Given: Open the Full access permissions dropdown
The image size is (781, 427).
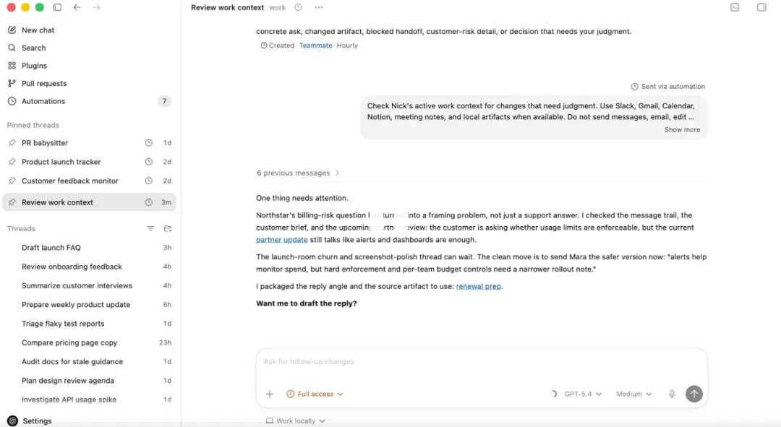Looking at the screenshot, I should [x=315, y=394].
